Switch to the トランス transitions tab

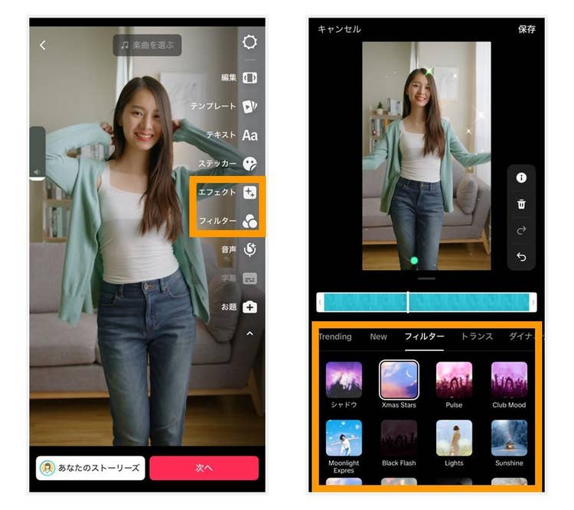click(x=477, y=336)
